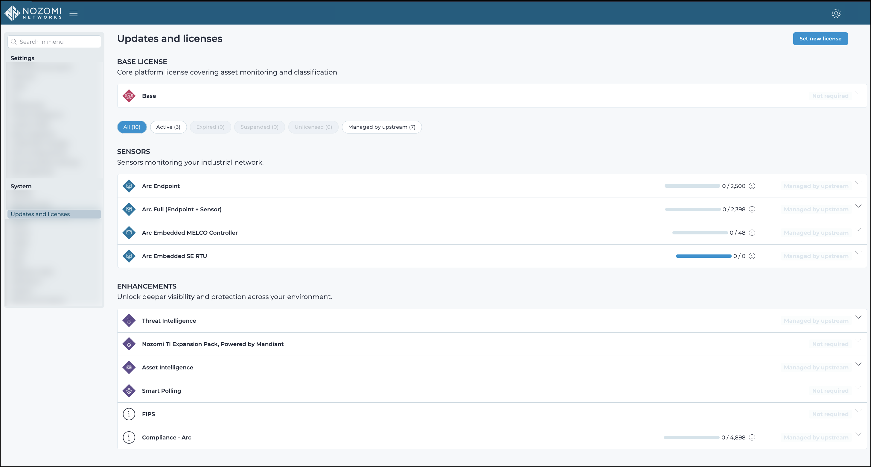Select the Expired (0) filter
The image size is (871, 467).
pyautogui.click(x=210, y=127)
